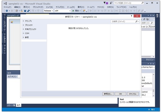Expand the アセンブリ category
Screen dimensions: 161x112
point(23,21)
